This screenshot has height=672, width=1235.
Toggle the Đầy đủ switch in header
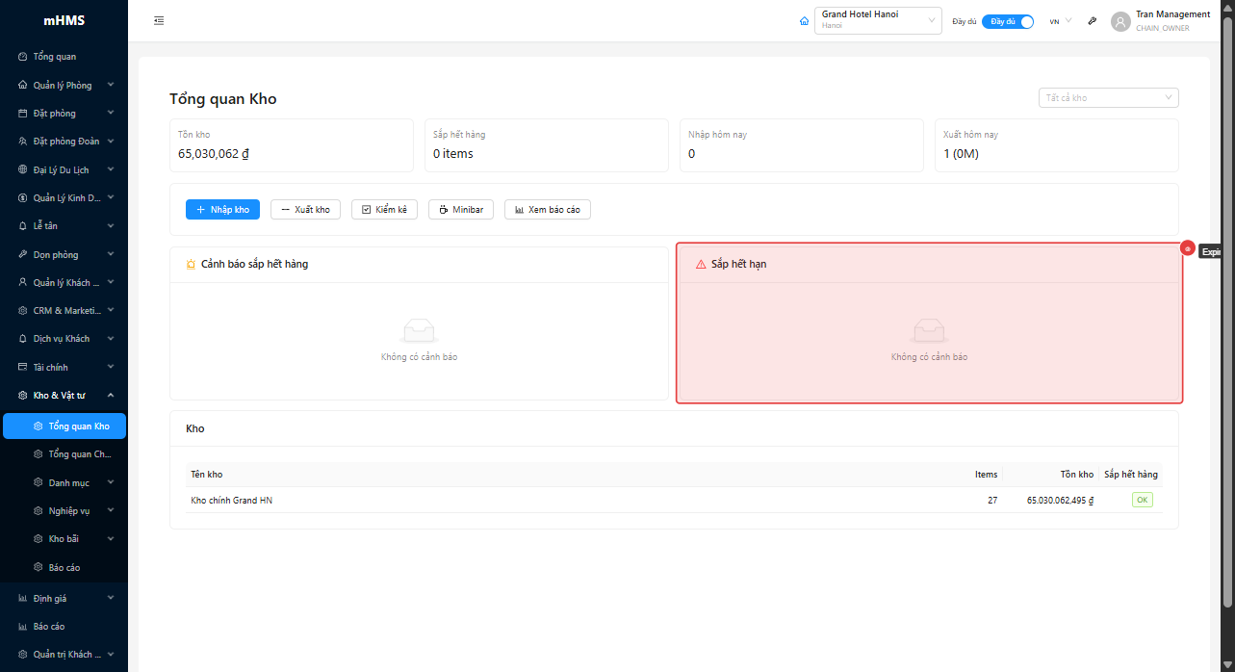1008,20
